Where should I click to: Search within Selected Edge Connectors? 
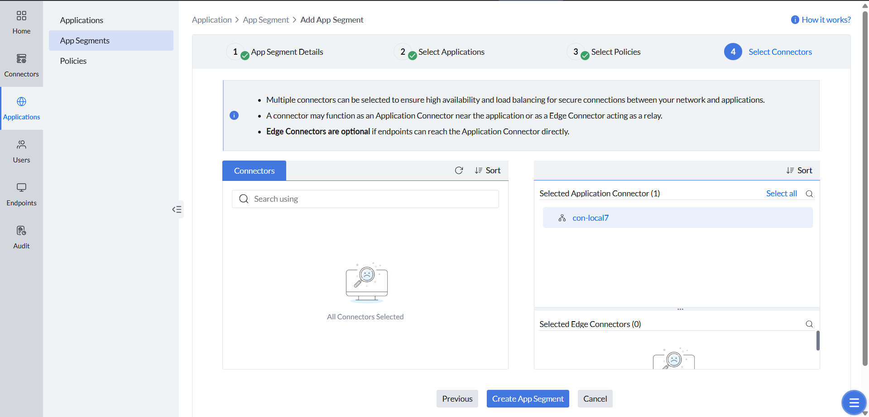point(809,324)
